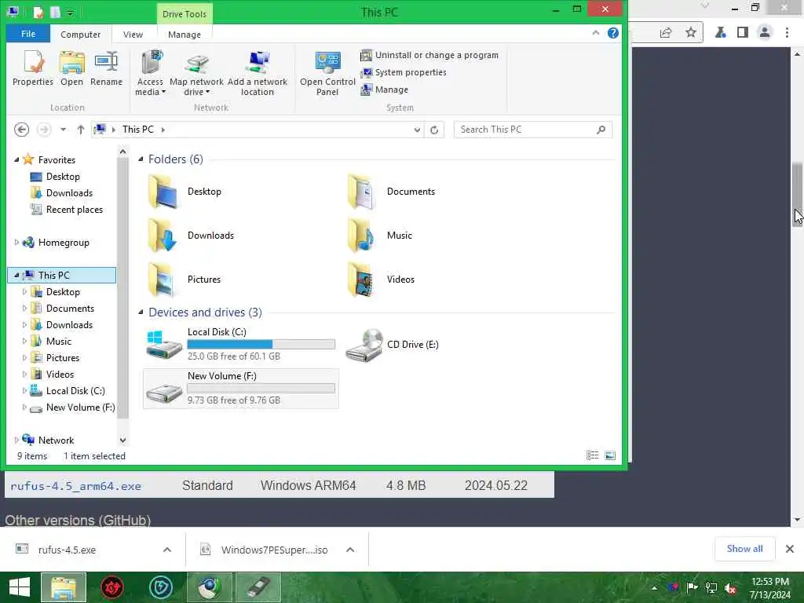The width and height of the screenshot is (804, 603).
Task: Open the browser three-dot menu
Action: (787, 32)
